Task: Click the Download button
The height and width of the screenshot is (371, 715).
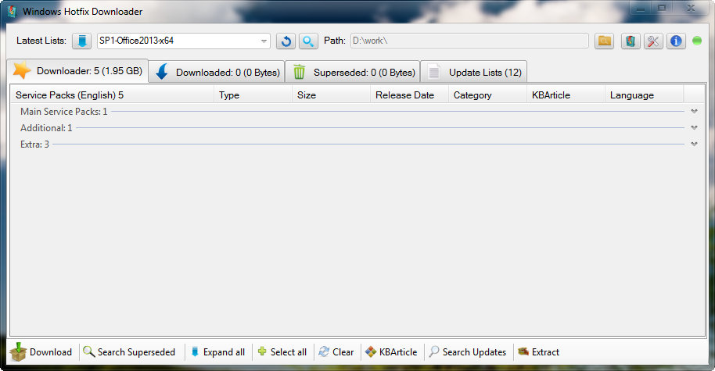Action: click(41, 352)
